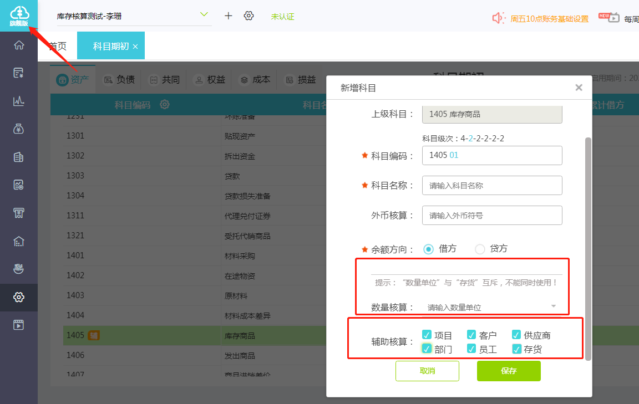639x404 pixels.
Task: Toggle the 供应商 checkbox
Action: click(516, 335)
